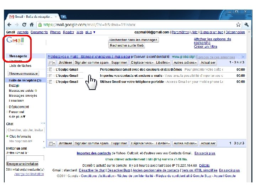This screenshot has width=256, height=192.
Task: Click top Archiver button
Action: 65,63
